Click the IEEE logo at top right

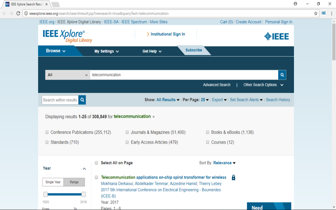pyautogui.click(x=276, y=36)
